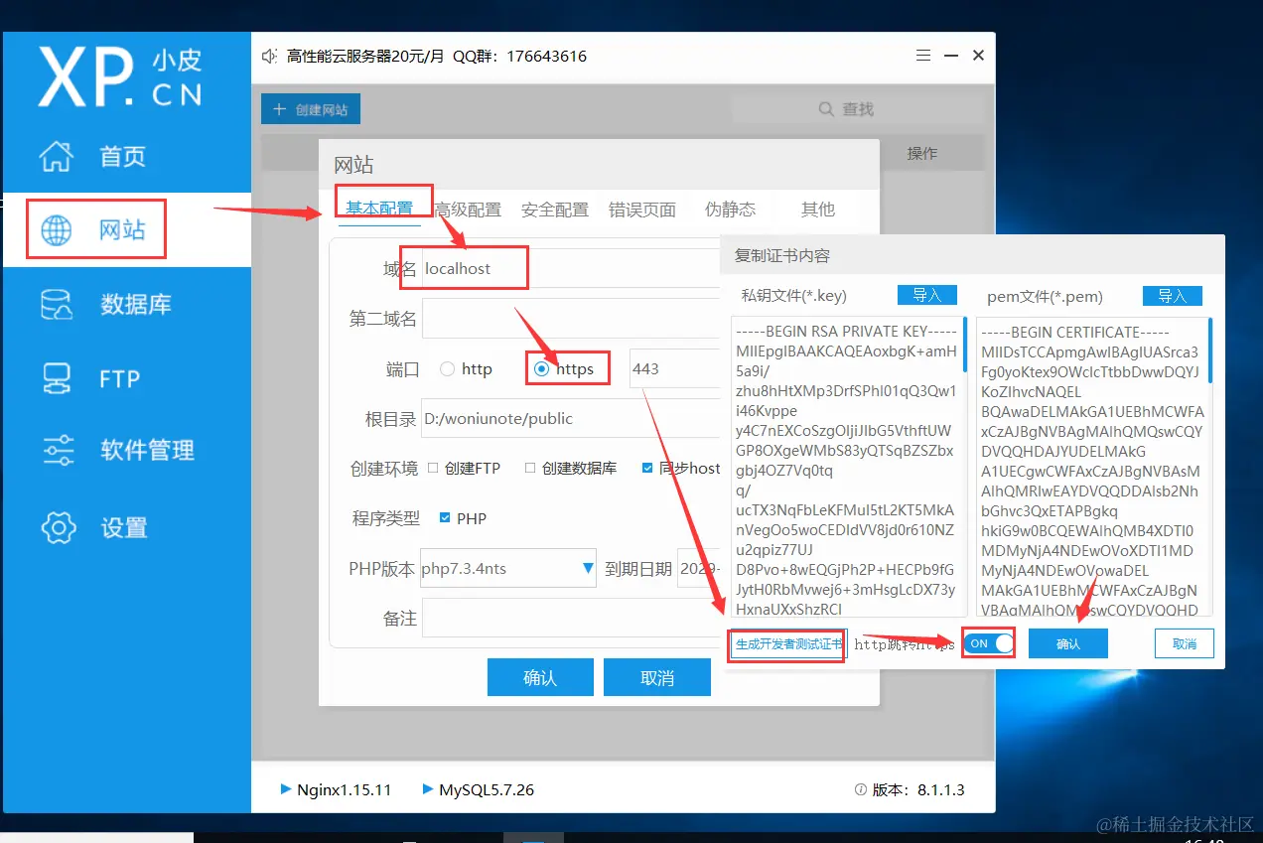Click the database icon beside 数据库
Viewport: 1263px width, 843px height.
click(x=56, y=304)
